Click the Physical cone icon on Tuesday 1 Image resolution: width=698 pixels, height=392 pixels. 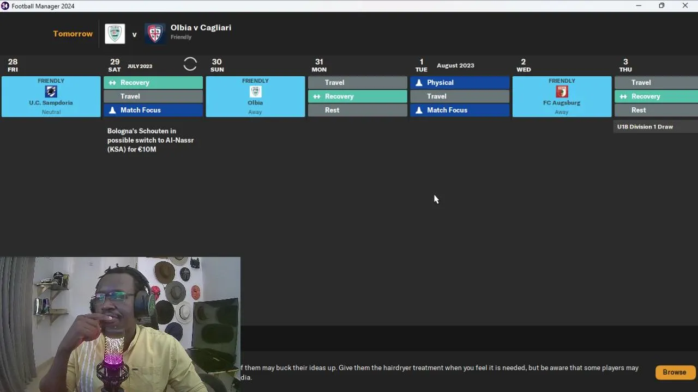419,83
